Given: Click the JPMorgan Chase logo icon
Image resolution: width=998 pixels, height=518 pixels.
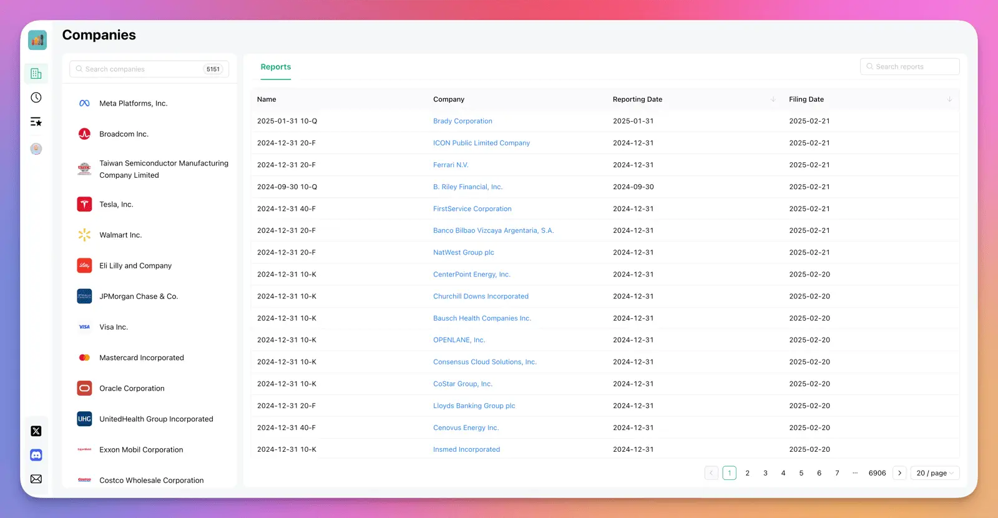Looking at the screenshot, I should pyautogui.click(x=84, y=296).
